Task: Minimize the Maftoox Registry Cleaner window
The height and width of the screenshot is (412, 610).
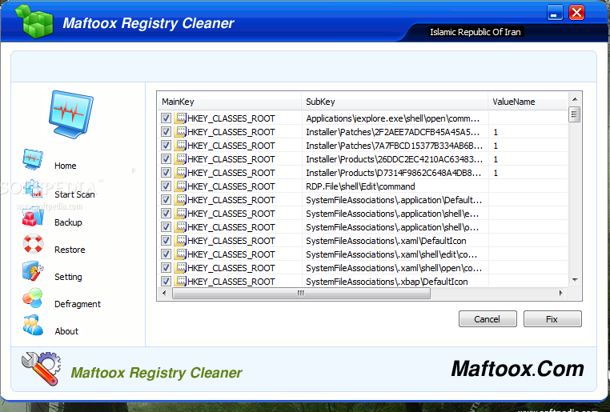Action: (555, 13)
